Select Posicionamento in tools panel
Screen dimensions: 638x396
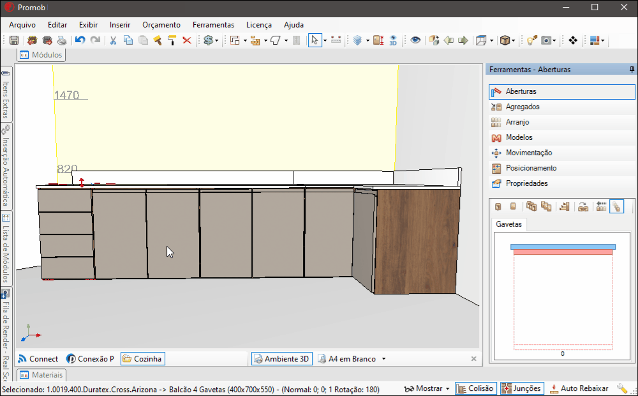point(562,168)
